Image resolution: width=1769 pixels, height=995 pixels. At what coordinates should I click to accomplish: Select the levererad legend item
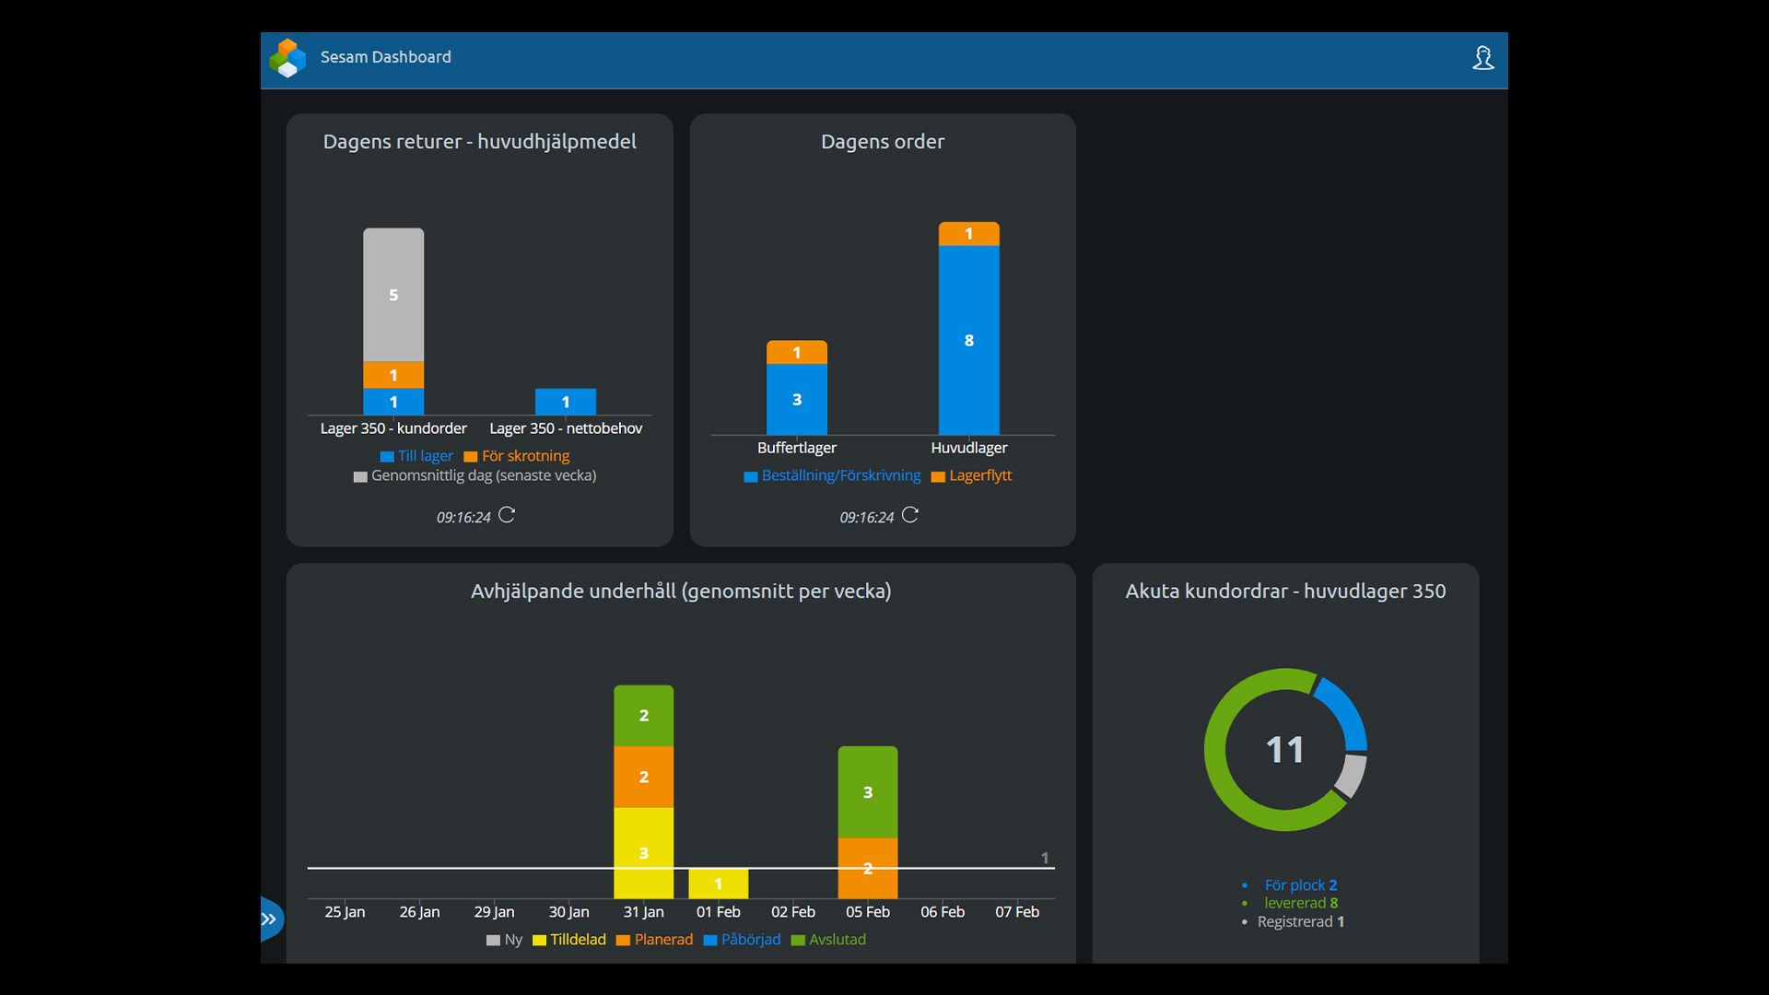1300,903
